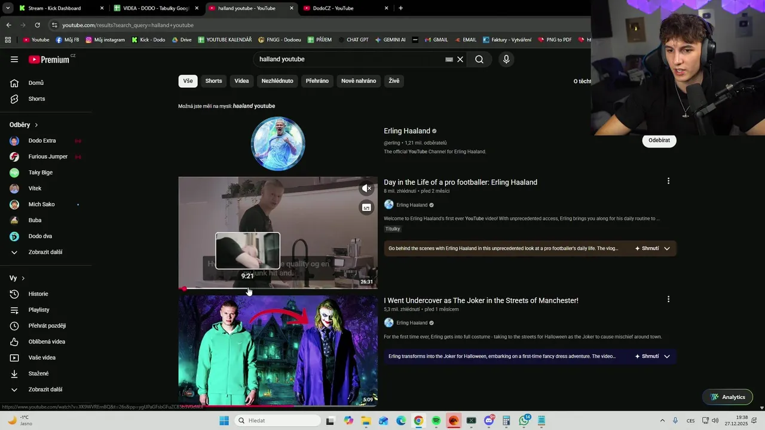Open CHAT GPT bookmark

coord(353,40)
